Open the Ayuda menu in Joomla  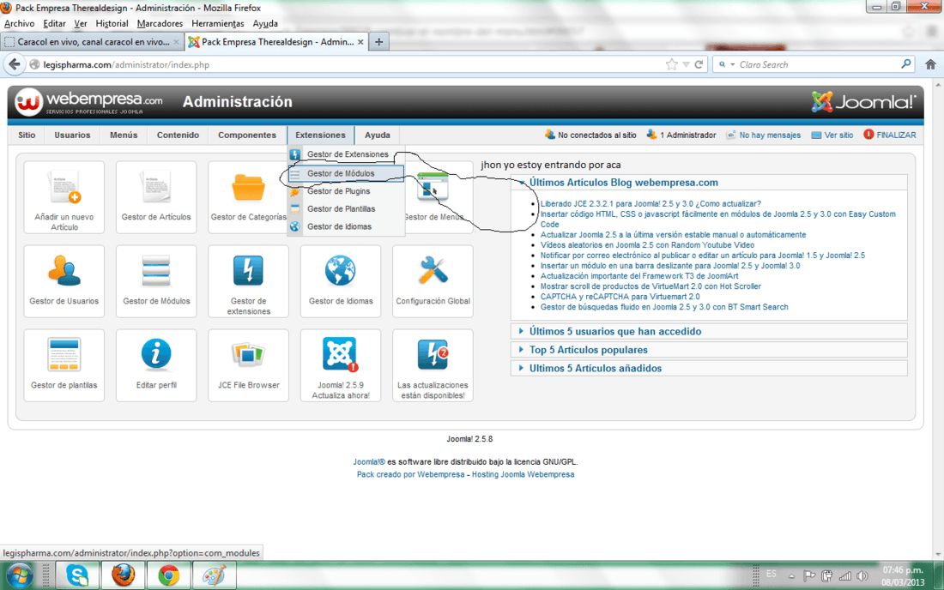[x=377, y=135]
